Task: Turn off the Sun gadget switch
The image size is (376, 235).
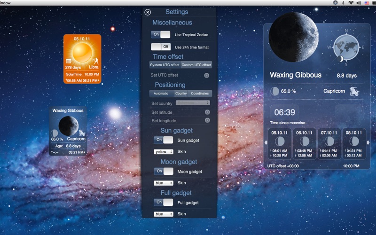Action: (164, 140)
